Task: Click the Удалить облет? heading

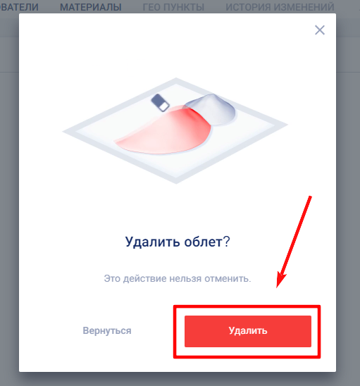Action: (178, 242)
